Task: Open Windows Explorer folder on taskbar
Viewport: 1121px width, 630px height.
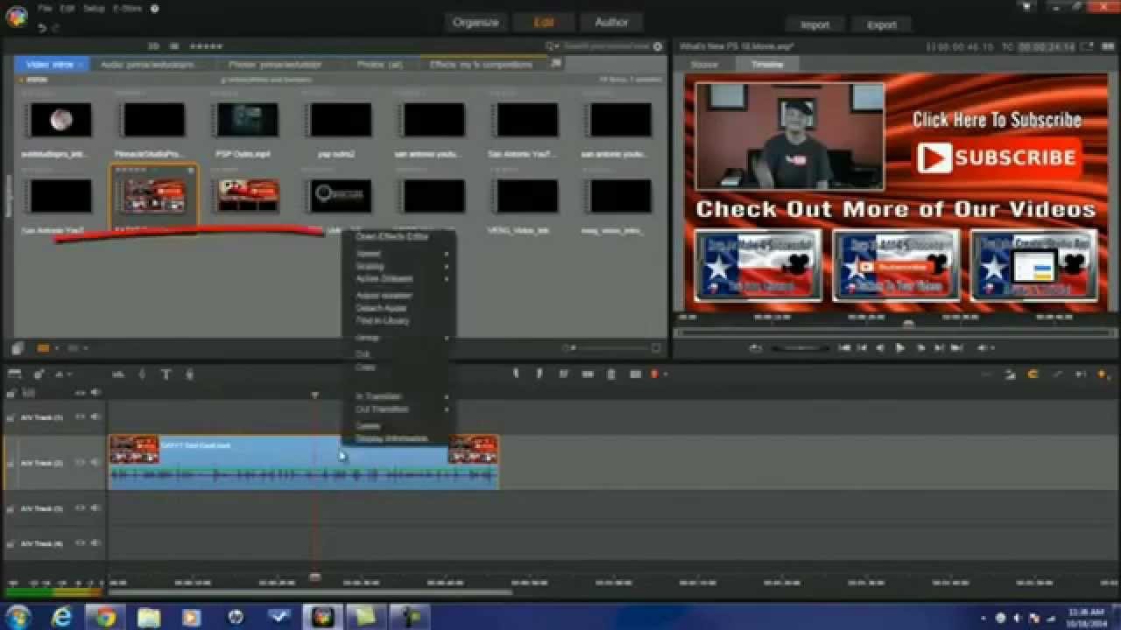Action: click(x=148, y=617)
